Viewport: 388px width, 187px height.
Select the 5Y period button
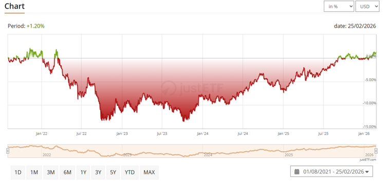113,172
